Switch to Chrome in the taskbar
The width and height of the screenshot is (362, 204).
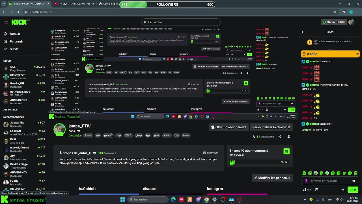point(206,199)
